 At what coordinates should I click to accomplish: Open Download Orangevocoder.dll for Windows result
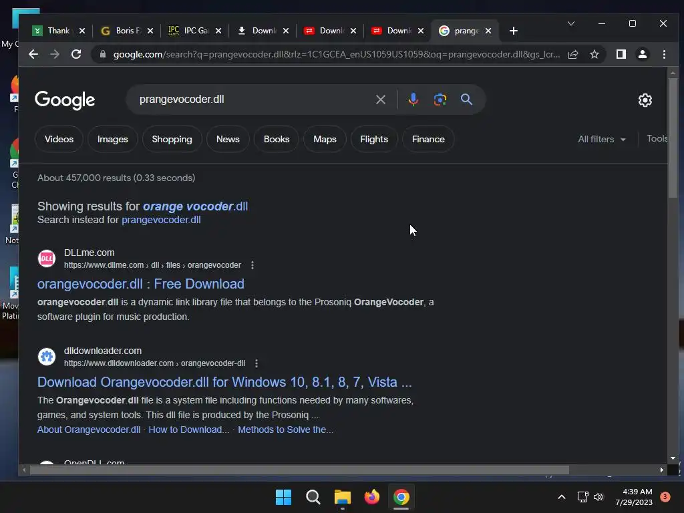pos(224,382)
